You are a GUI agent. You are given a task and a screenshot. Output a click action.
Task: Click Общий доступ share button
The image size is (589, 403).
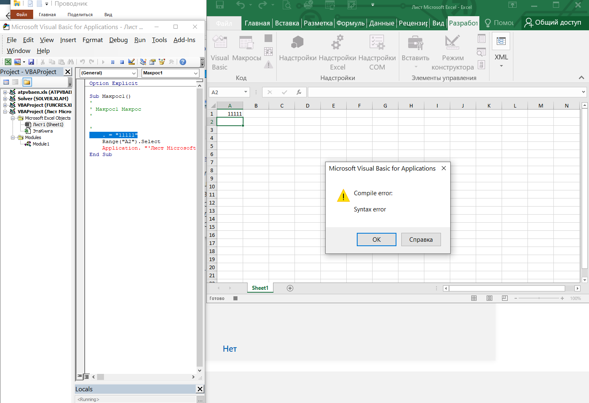553,22
